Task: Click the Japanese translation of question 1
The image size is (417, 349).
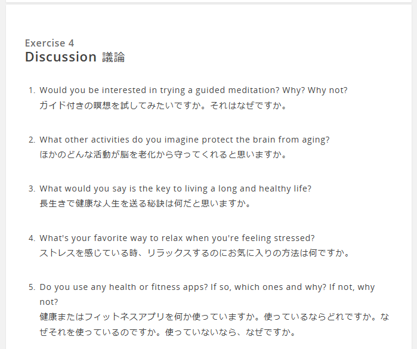Action: (163, 106)
